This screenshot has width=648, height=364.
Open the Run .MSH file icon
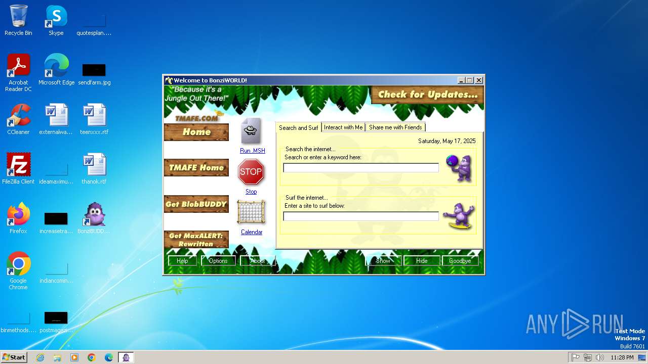pos(251,131)
